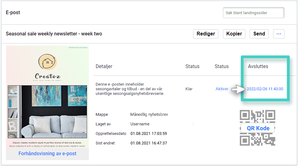Screen dimensions: 298x166
Task: Click the QR Kode label
Action: [x=258, y=128]
